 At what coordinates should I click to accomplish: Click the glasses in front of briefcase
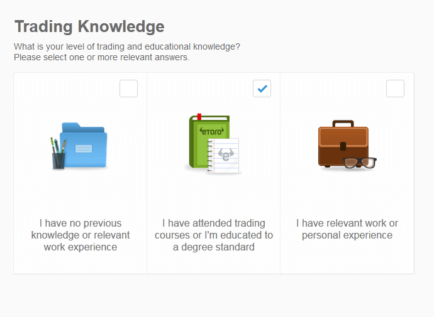[360, 163]
